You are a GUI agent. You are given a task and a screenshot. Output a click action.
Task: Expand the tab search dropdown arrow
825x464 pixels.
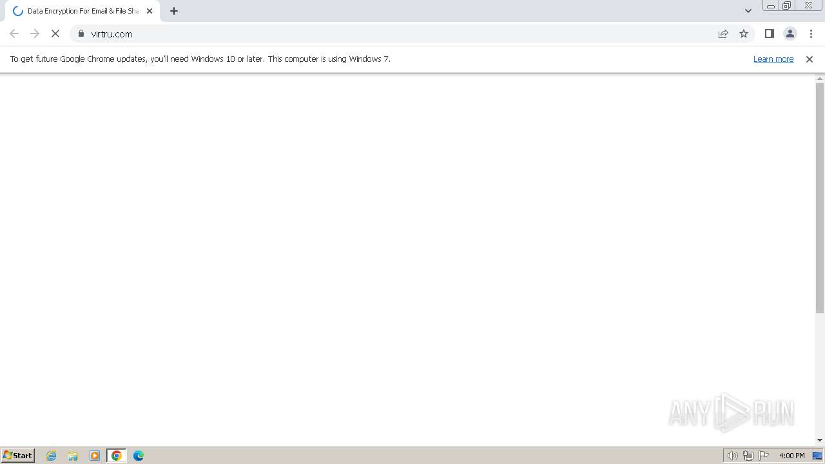748,11
